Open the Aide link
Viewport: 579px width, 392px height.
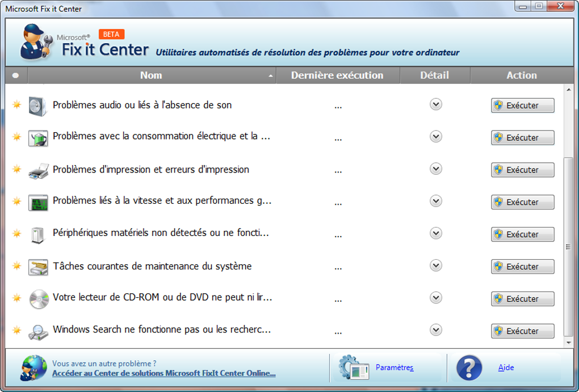[506, 367]
